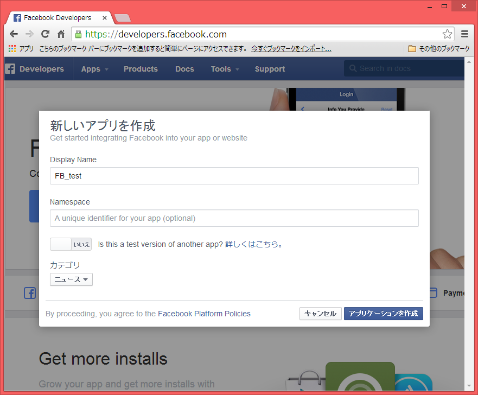
Task: Open the browser home page icon
Action: (61, 34)
